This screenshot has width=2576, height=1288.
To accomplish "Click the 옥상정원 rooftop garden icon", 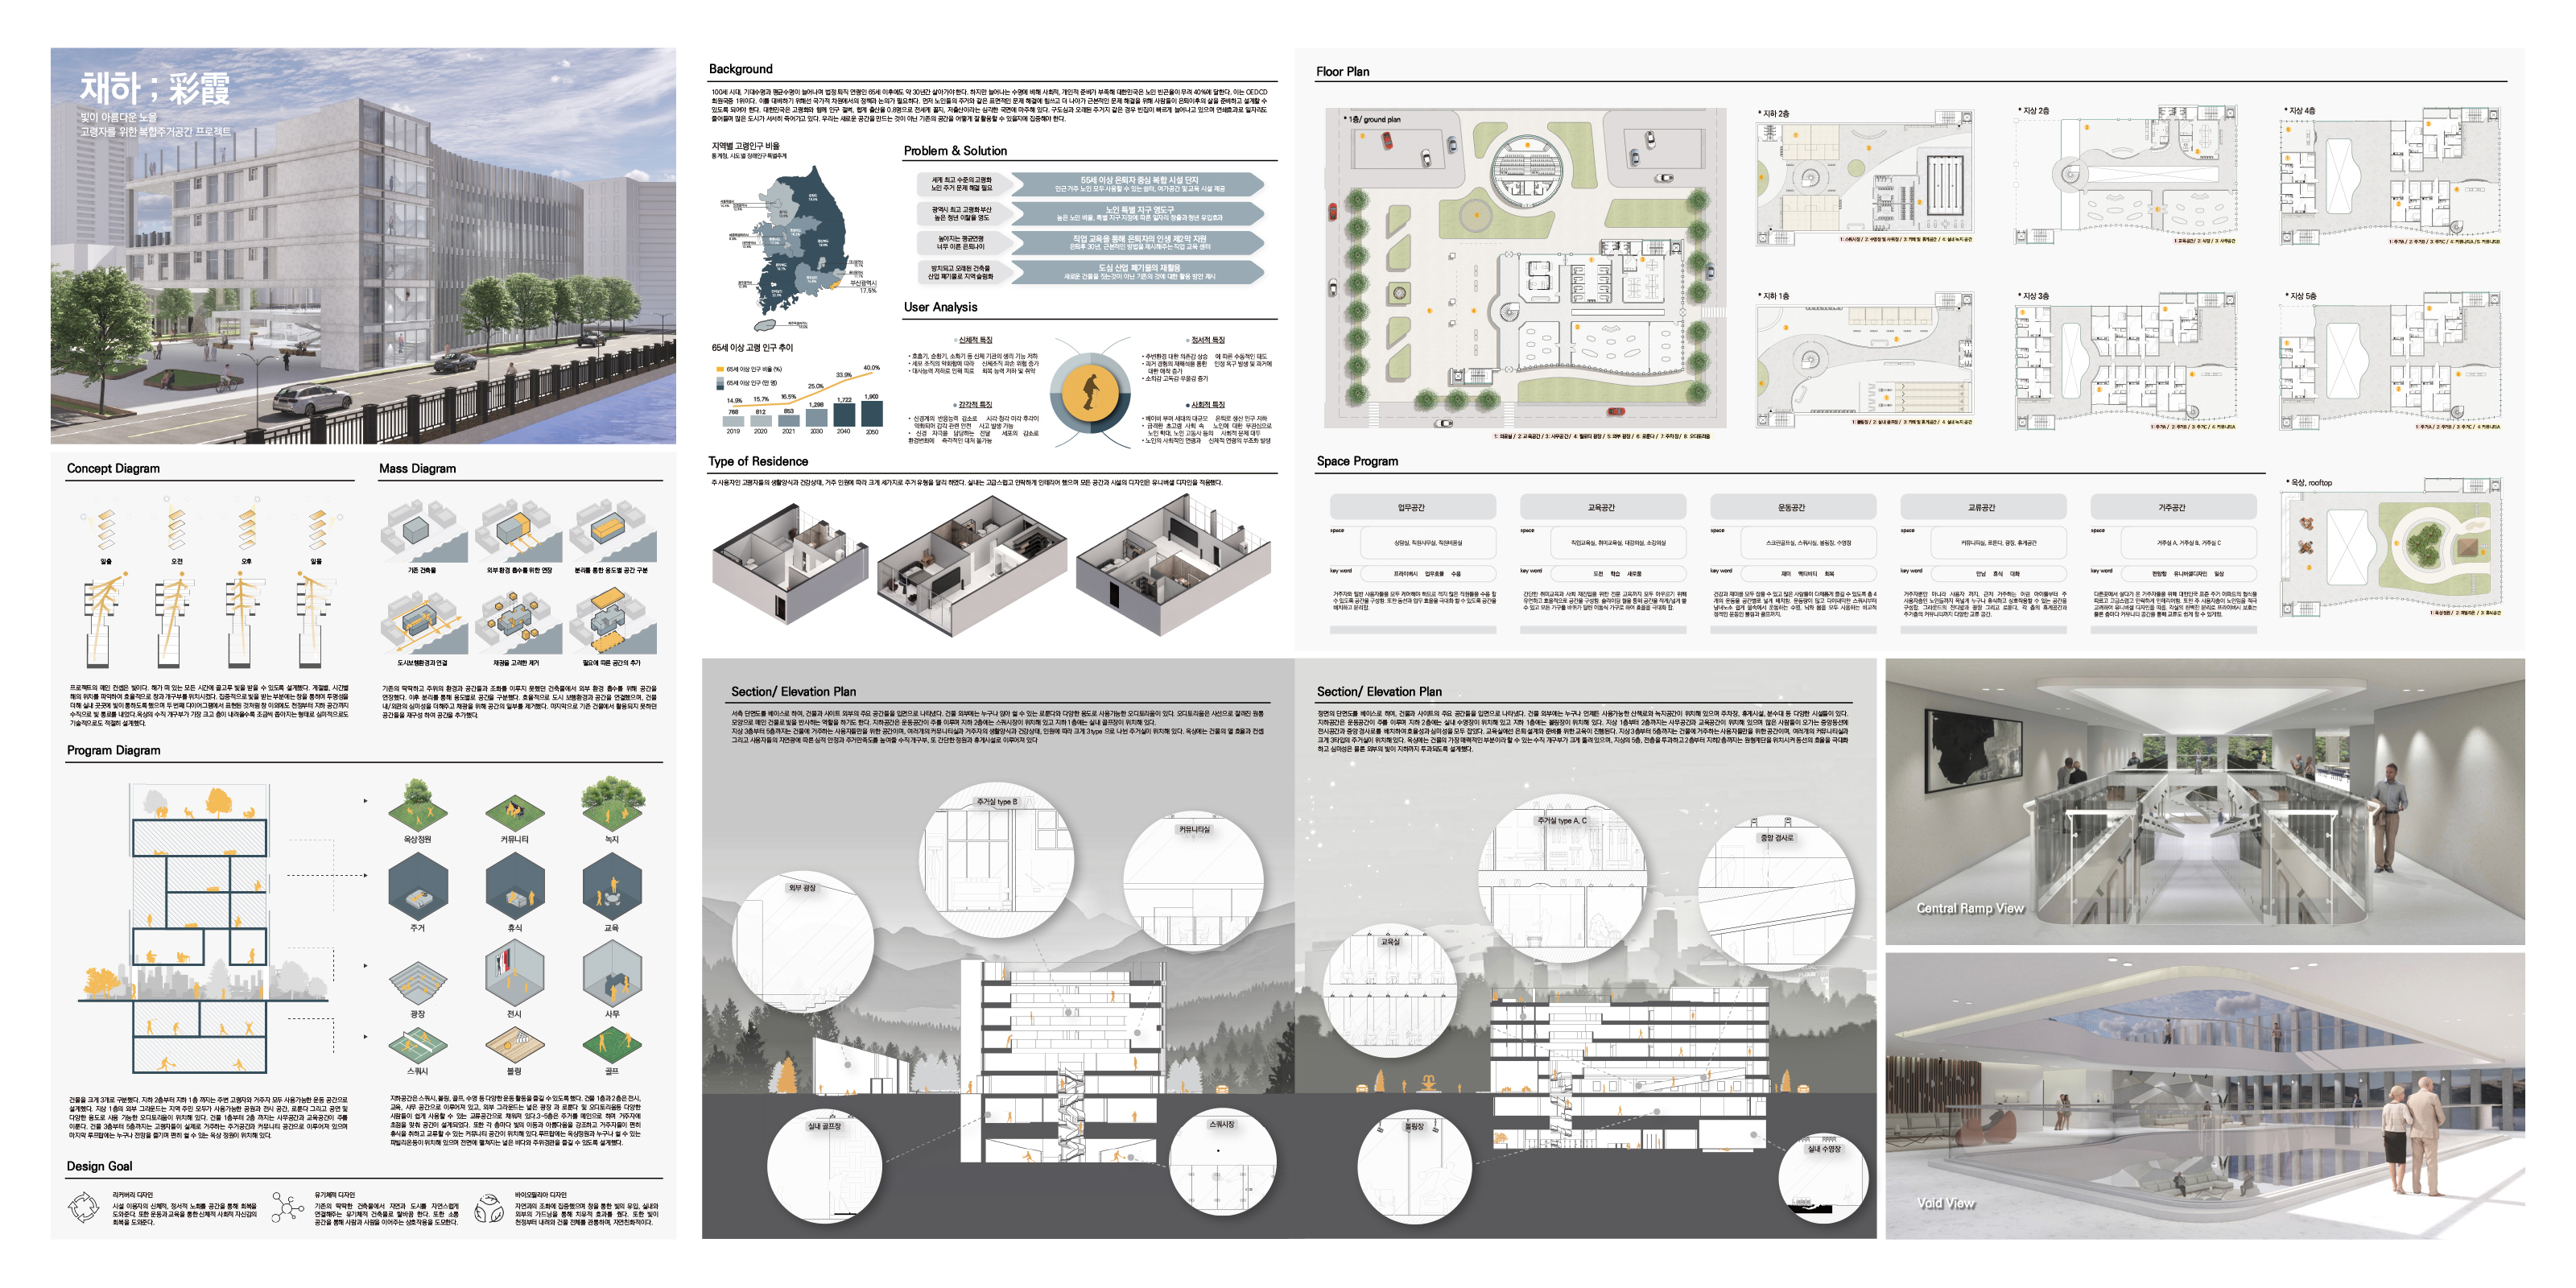I will pyautogui.click(x=417, y=805).
